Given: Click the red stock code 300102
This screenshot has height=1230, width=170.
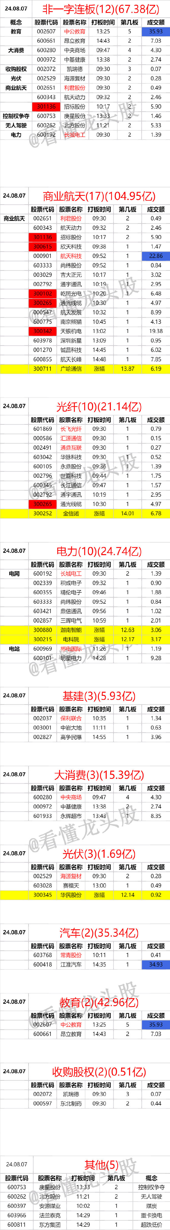Looking at the screenshot, I should [43, 294].
